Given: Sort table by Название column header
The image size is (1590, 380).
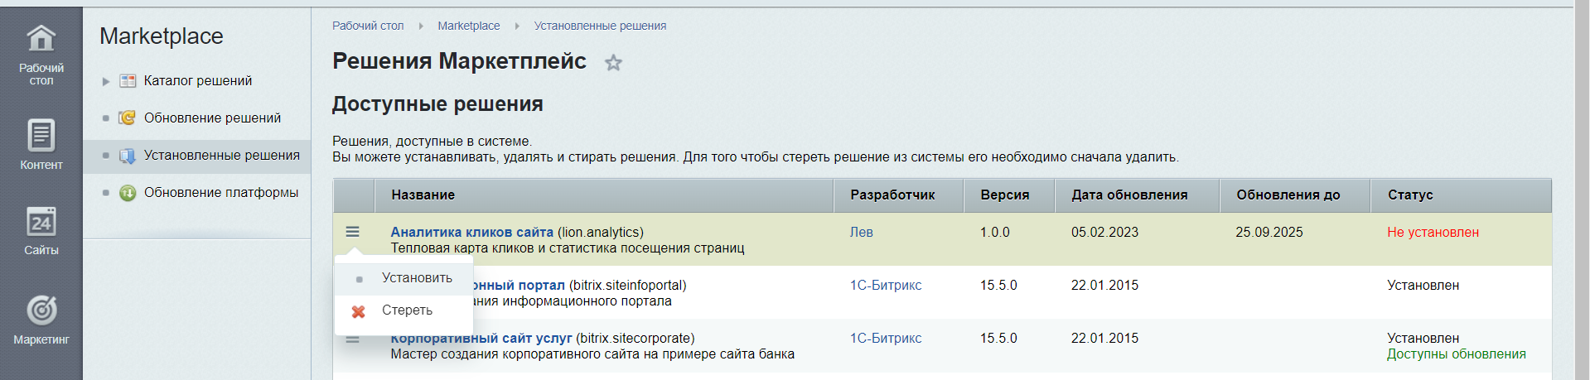Looking at the screenshot, I should 423,195.
